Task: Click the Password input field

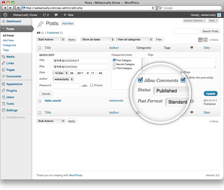Action: (x=66, y=86)
